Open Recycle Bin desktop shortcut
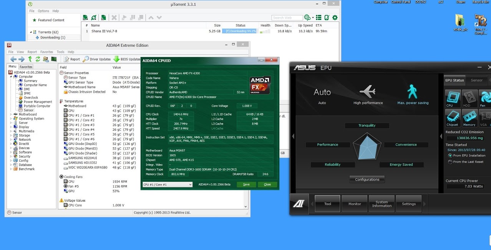 point(481,2)
